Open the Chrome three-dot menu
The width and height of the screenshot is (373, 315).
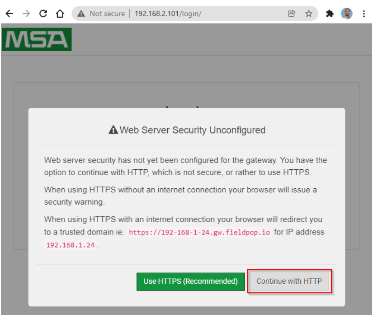tap(364, 14)
